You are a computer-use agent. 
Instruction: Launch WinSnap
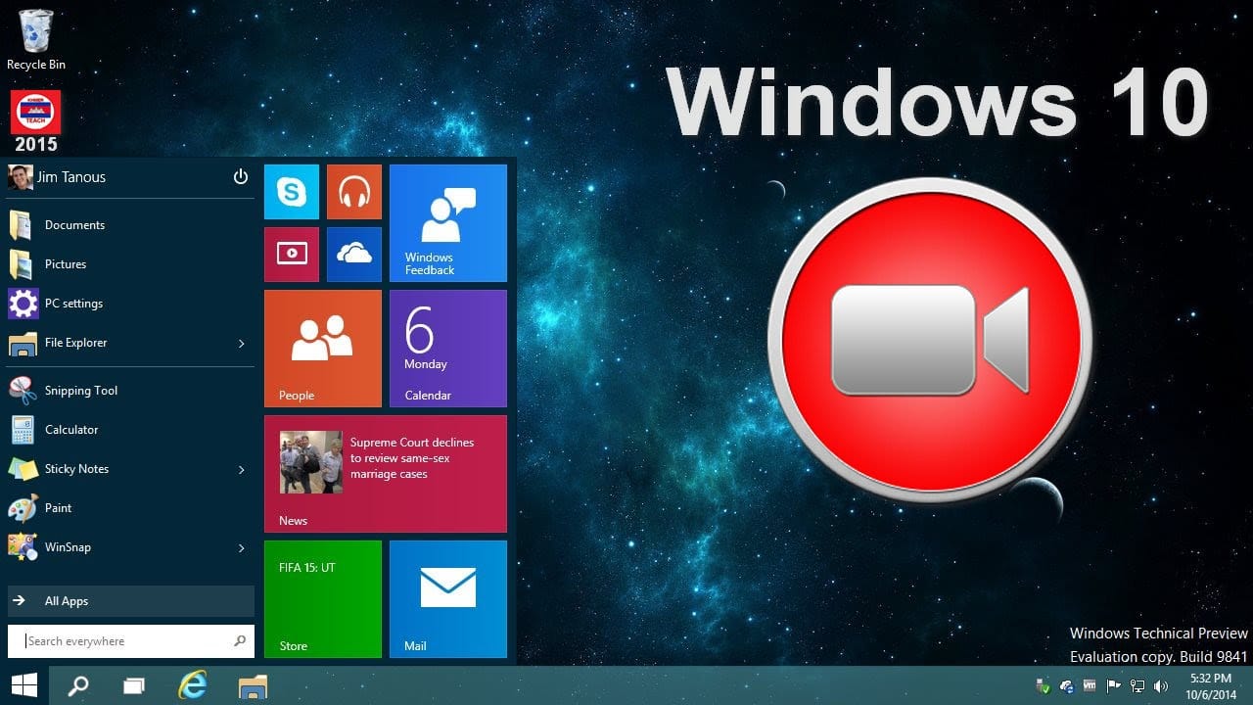(131, 547)
